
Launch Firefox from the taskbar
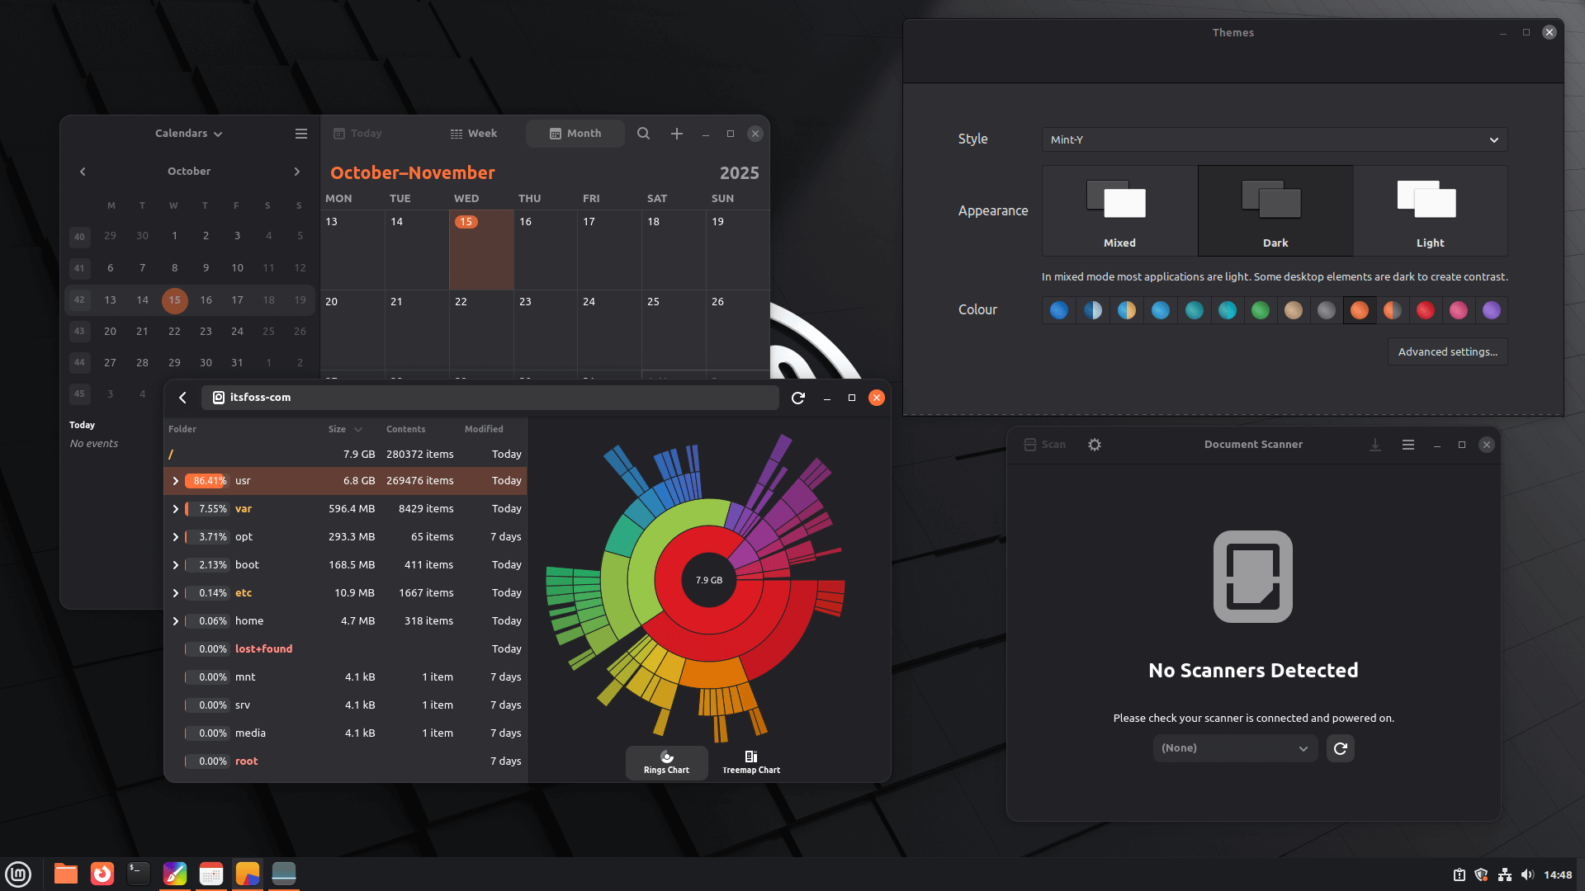click(x=102, y=873)
